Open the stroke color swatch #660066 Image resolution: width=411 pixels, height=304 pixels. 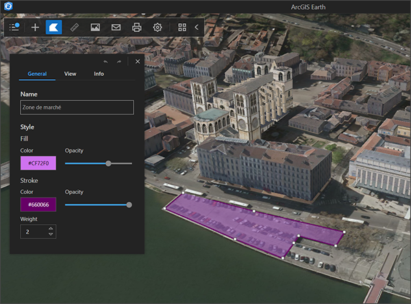38,204
